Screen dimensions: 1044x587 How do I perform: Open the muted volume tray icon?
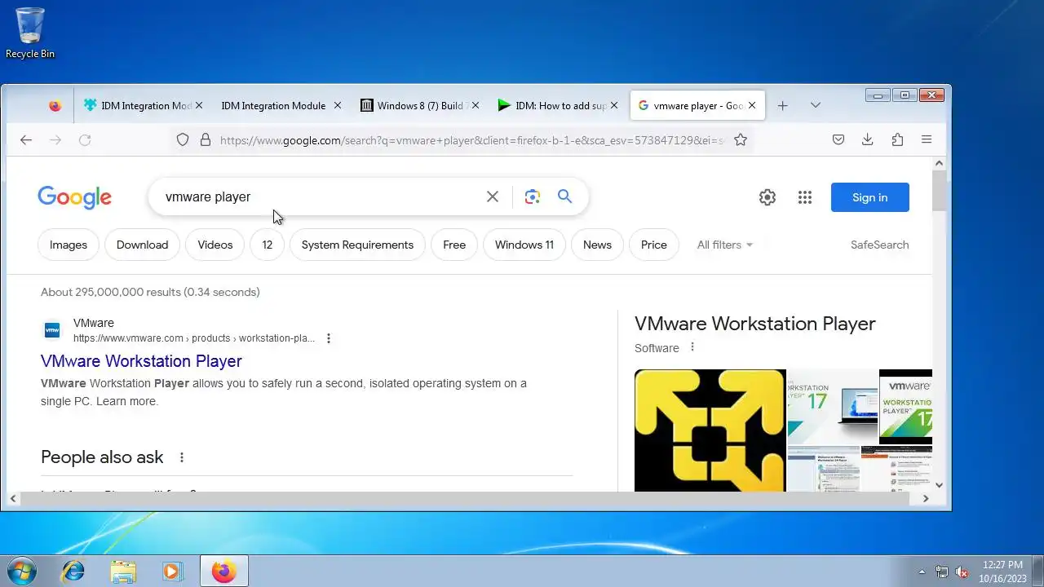(x=962, y=572)
